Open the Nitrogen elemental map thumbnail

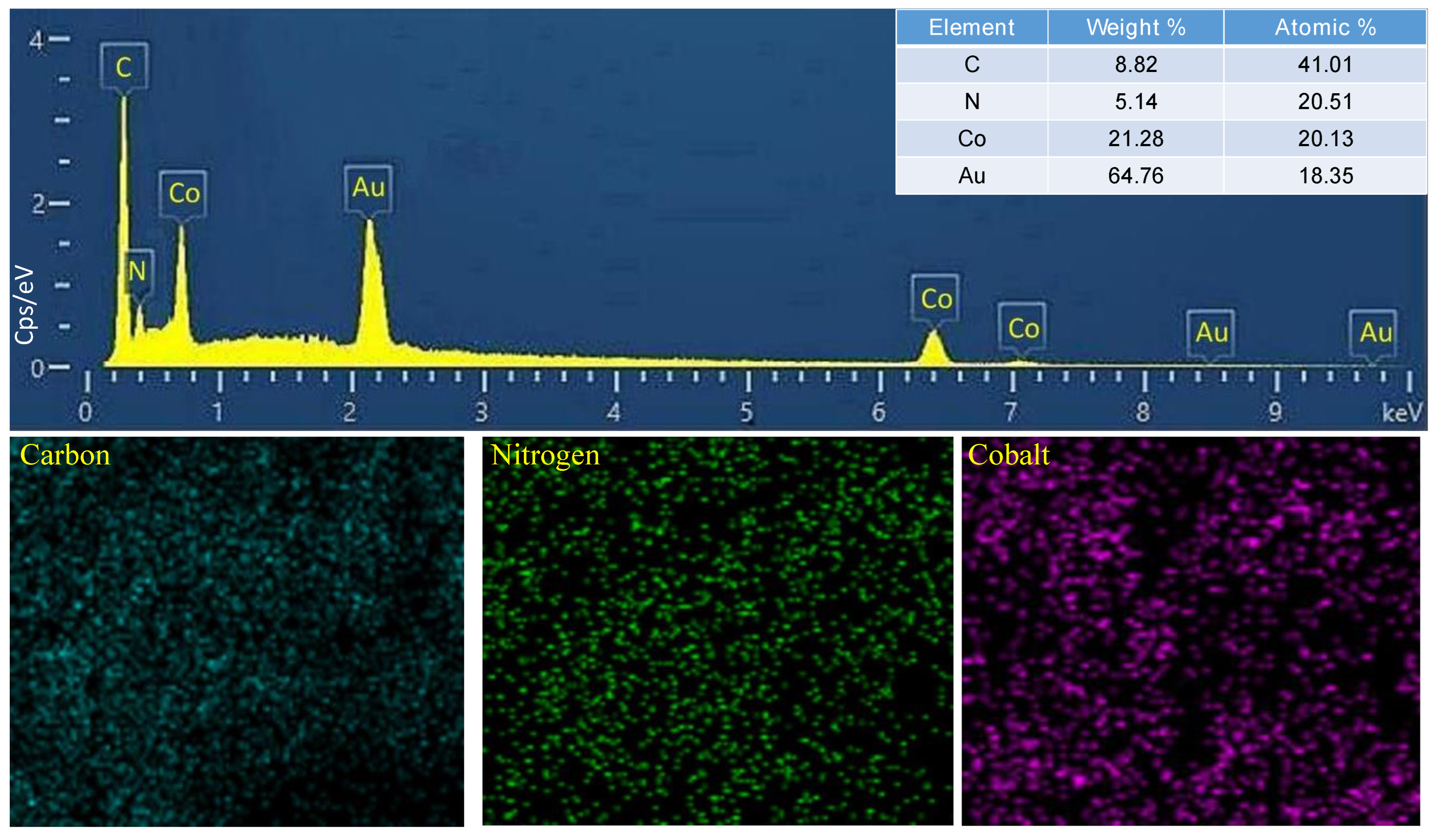pos(717,632)
